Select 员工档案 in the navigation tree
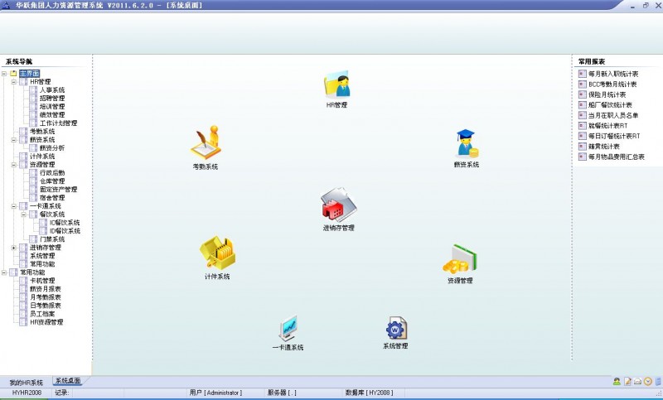This screenshot has height=400, width=663. click(x=42, y=314)
